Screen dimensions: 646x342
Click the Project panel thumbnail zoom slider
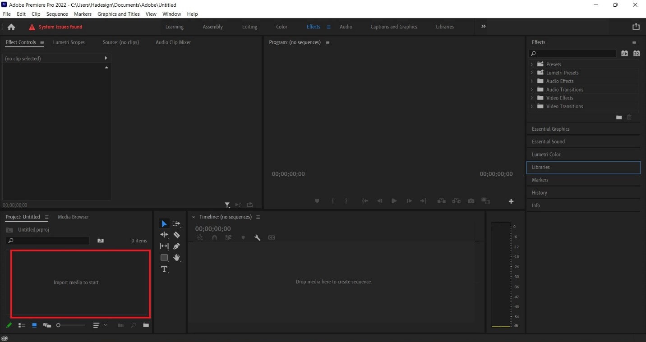pos(70,325)
